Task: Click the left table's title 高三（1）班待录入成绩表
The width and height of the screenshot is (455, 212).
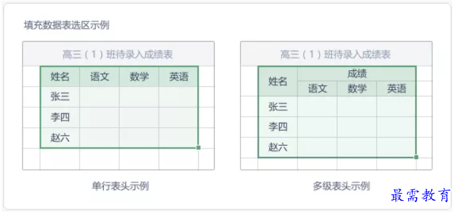Action: pos(117,54)
